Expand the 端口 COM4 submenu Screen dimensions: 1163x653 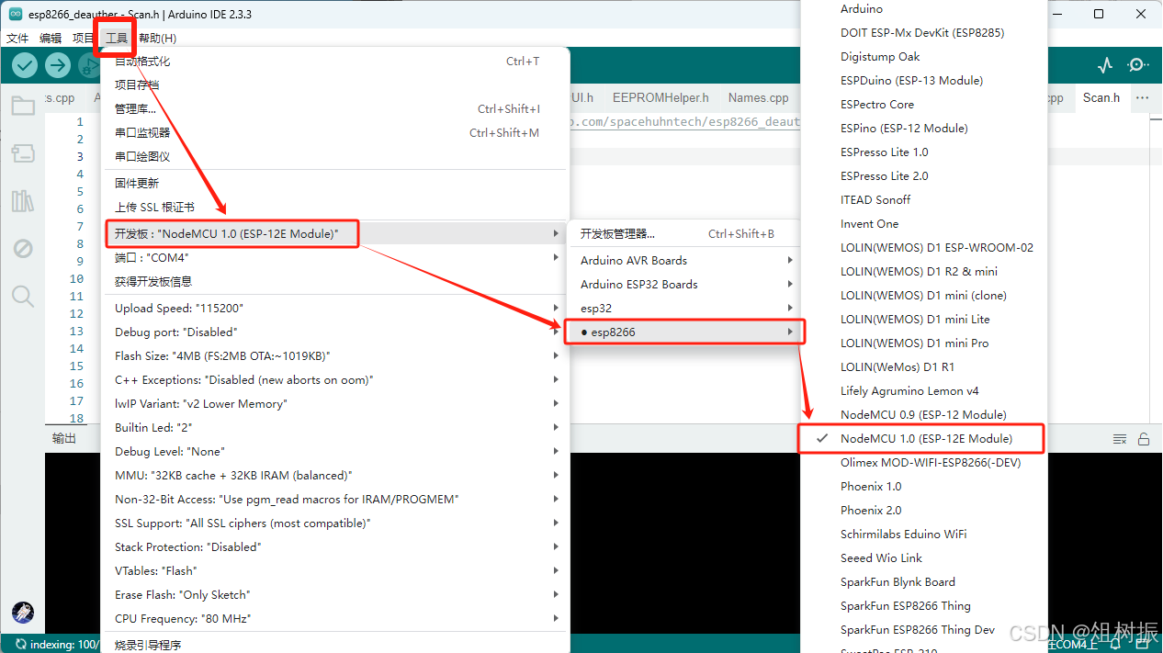tap(336, 257)
